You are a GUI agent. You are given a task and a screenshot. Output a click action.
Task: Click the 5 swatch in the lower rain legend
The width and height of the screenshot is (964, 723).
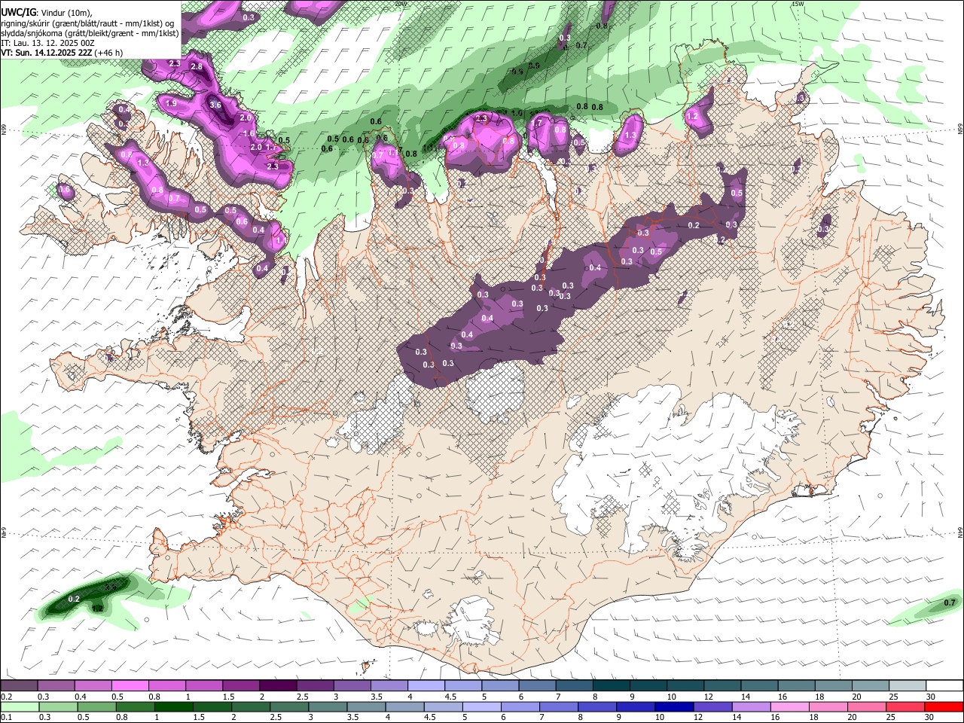(481, 706)
